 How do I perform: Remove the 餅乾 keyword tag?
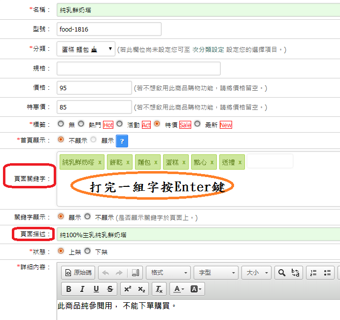click(128, 162)
